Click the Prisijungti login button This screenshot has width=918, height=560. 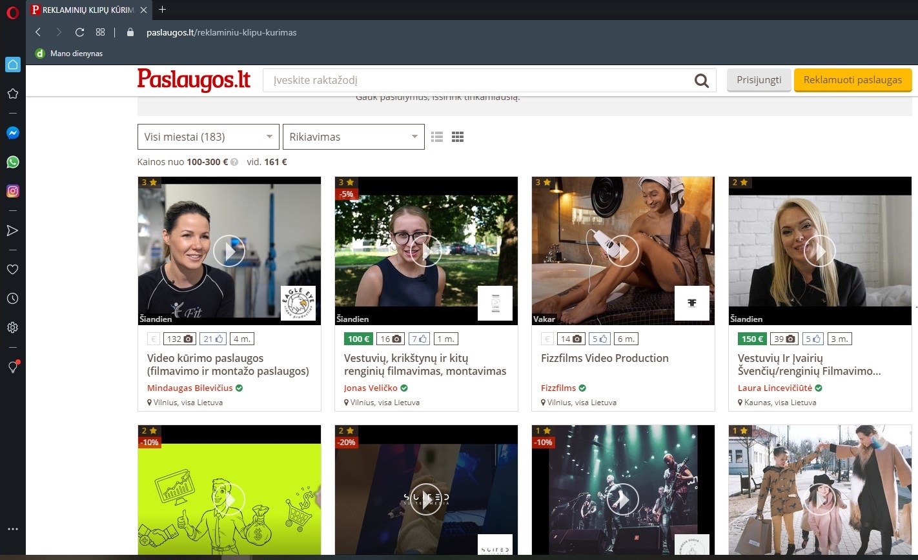(x=759, y=80)
